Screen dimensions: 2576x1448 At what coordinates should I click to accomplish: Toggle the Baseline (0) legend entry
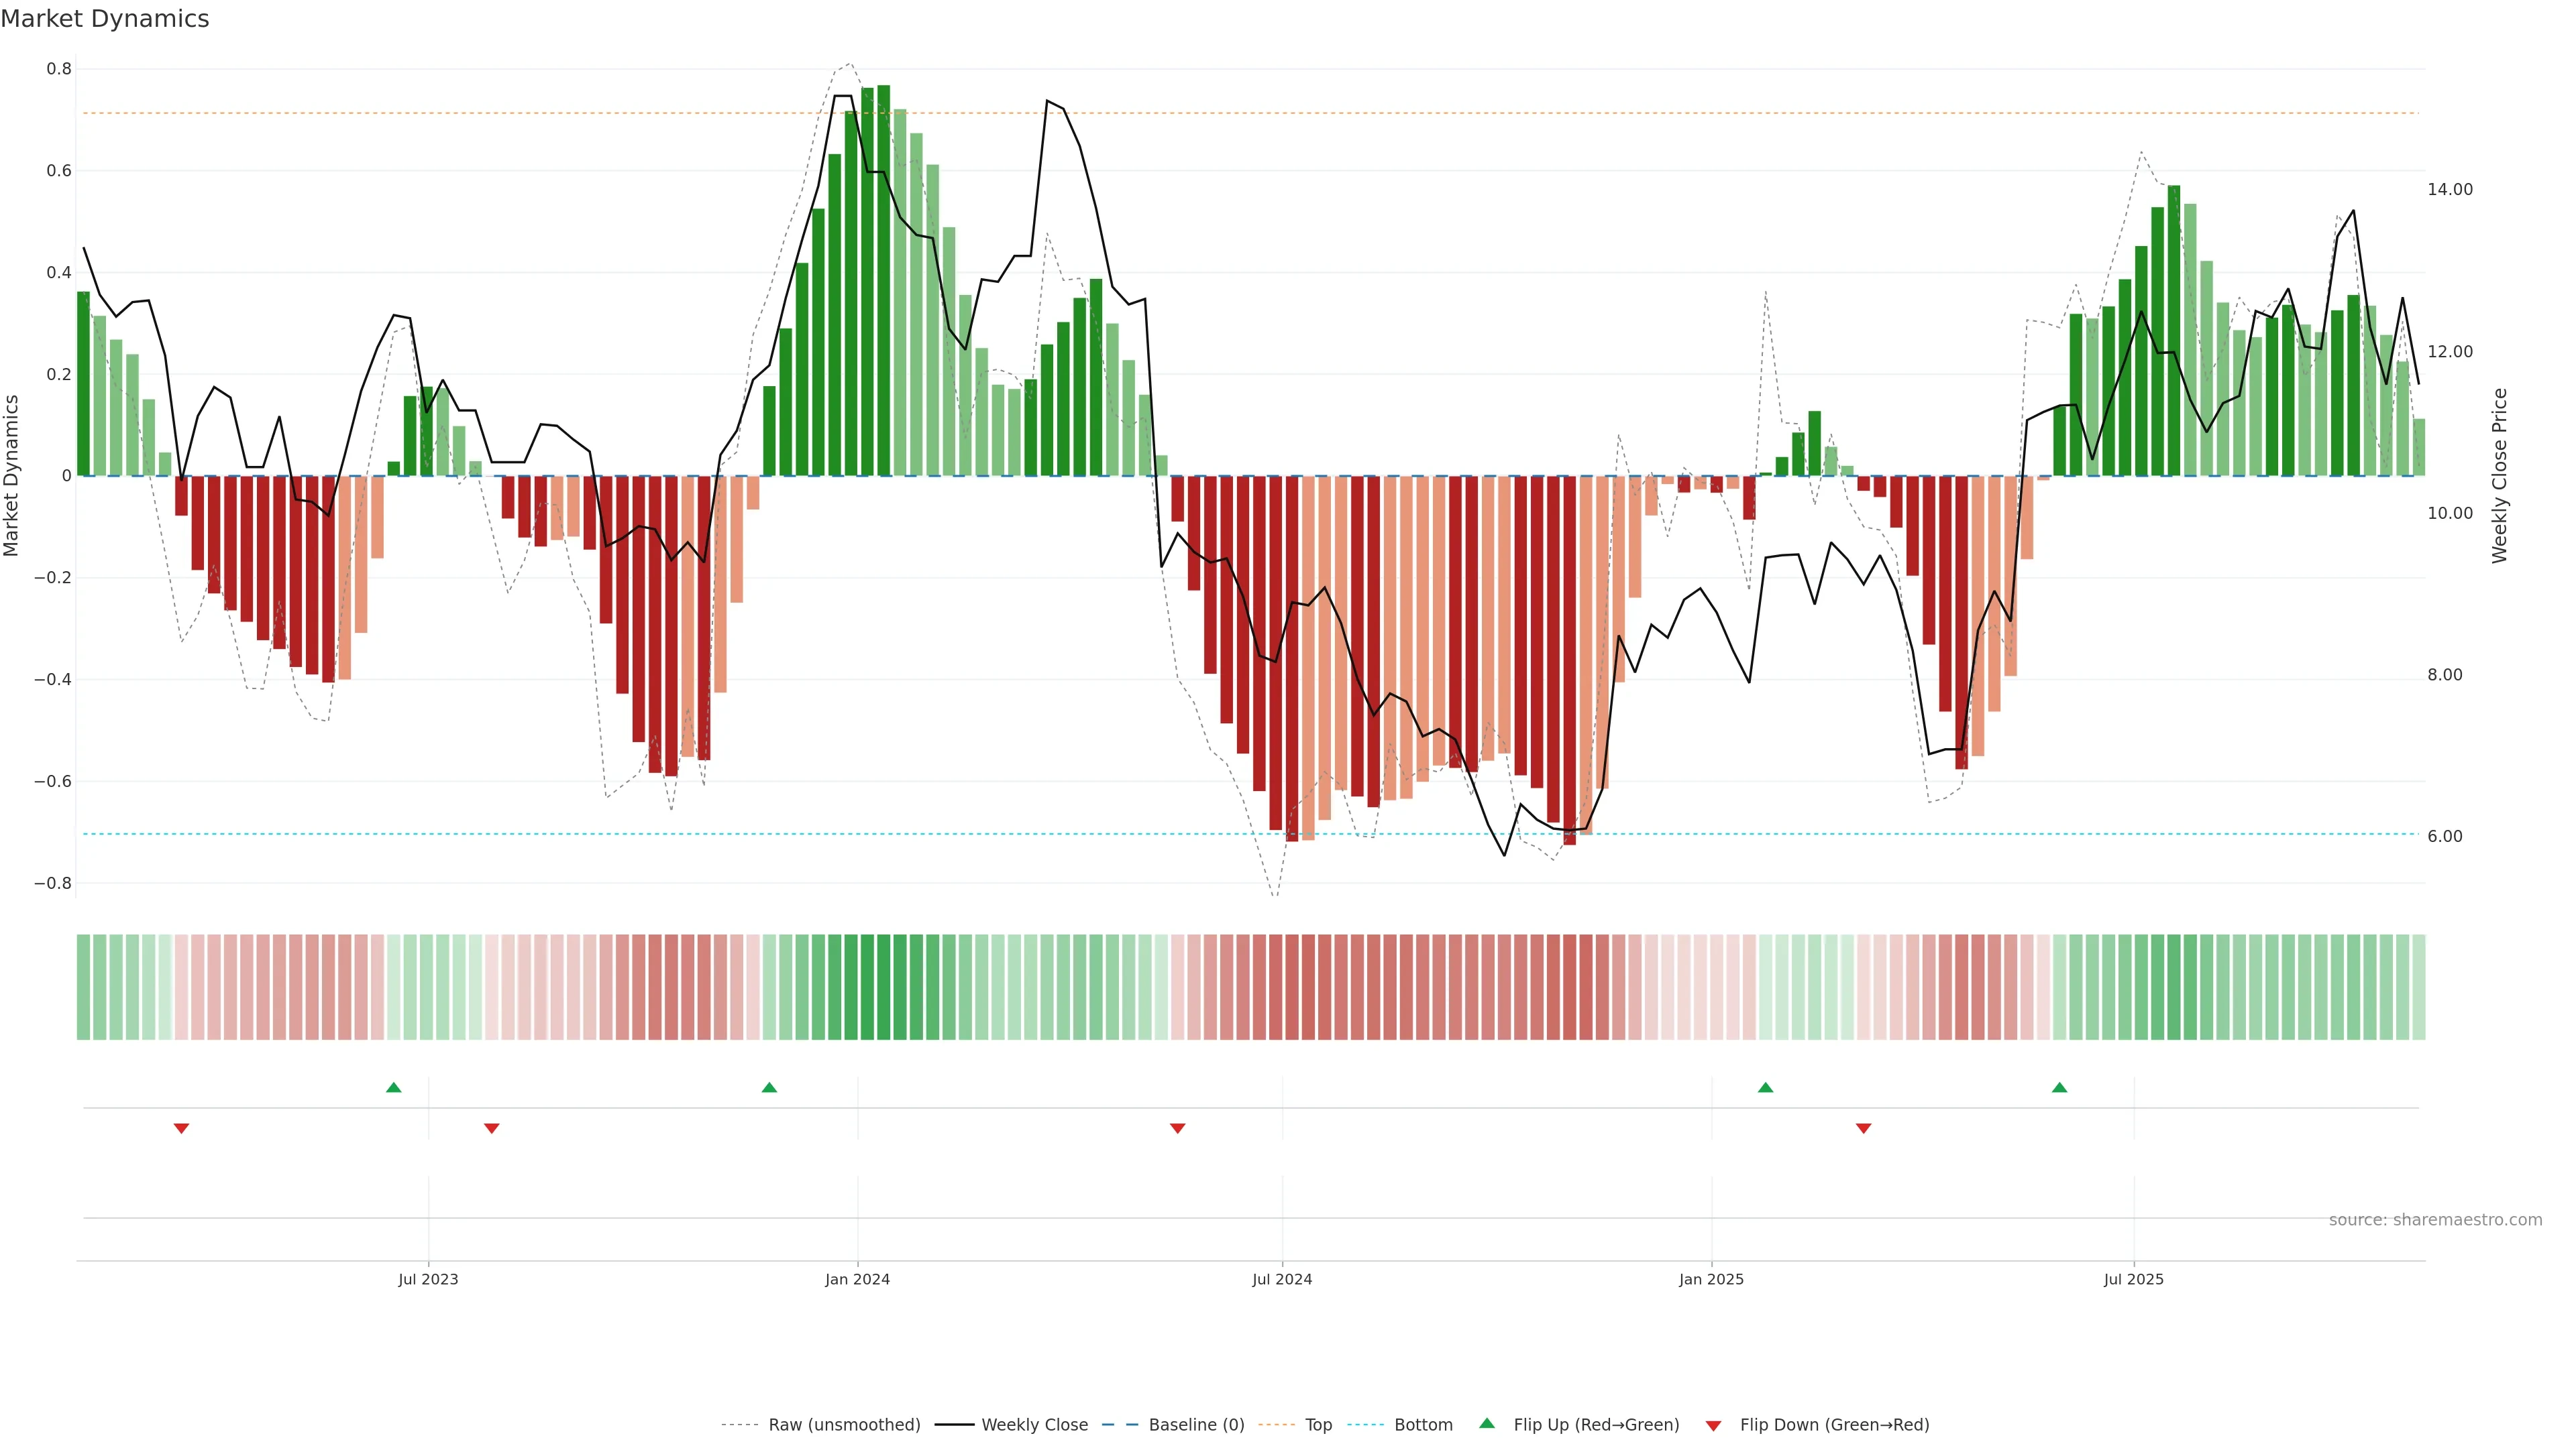point(1196,1425)
